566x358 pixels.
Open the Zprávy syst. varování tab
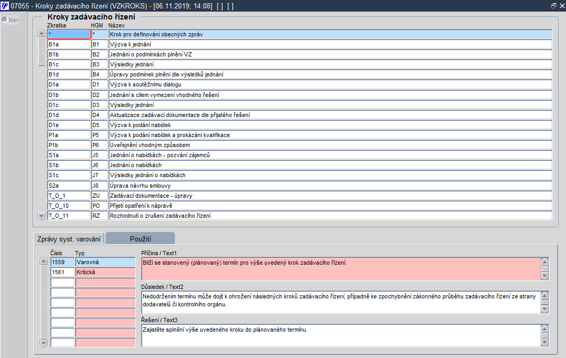point(69,239)
